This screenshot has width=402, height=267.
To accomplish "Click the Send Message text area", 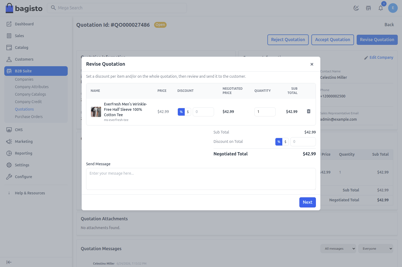I will 201,179.
